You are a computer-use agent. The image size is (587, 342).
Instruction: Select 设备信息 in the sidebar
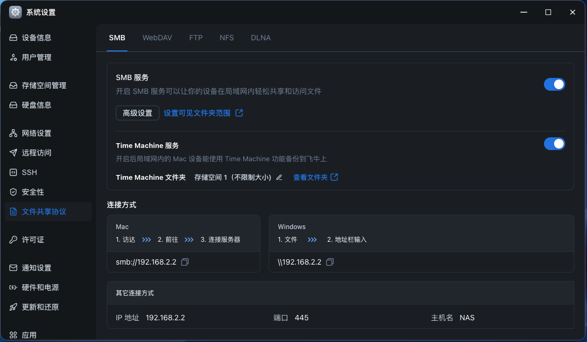(x=48, y=38)
